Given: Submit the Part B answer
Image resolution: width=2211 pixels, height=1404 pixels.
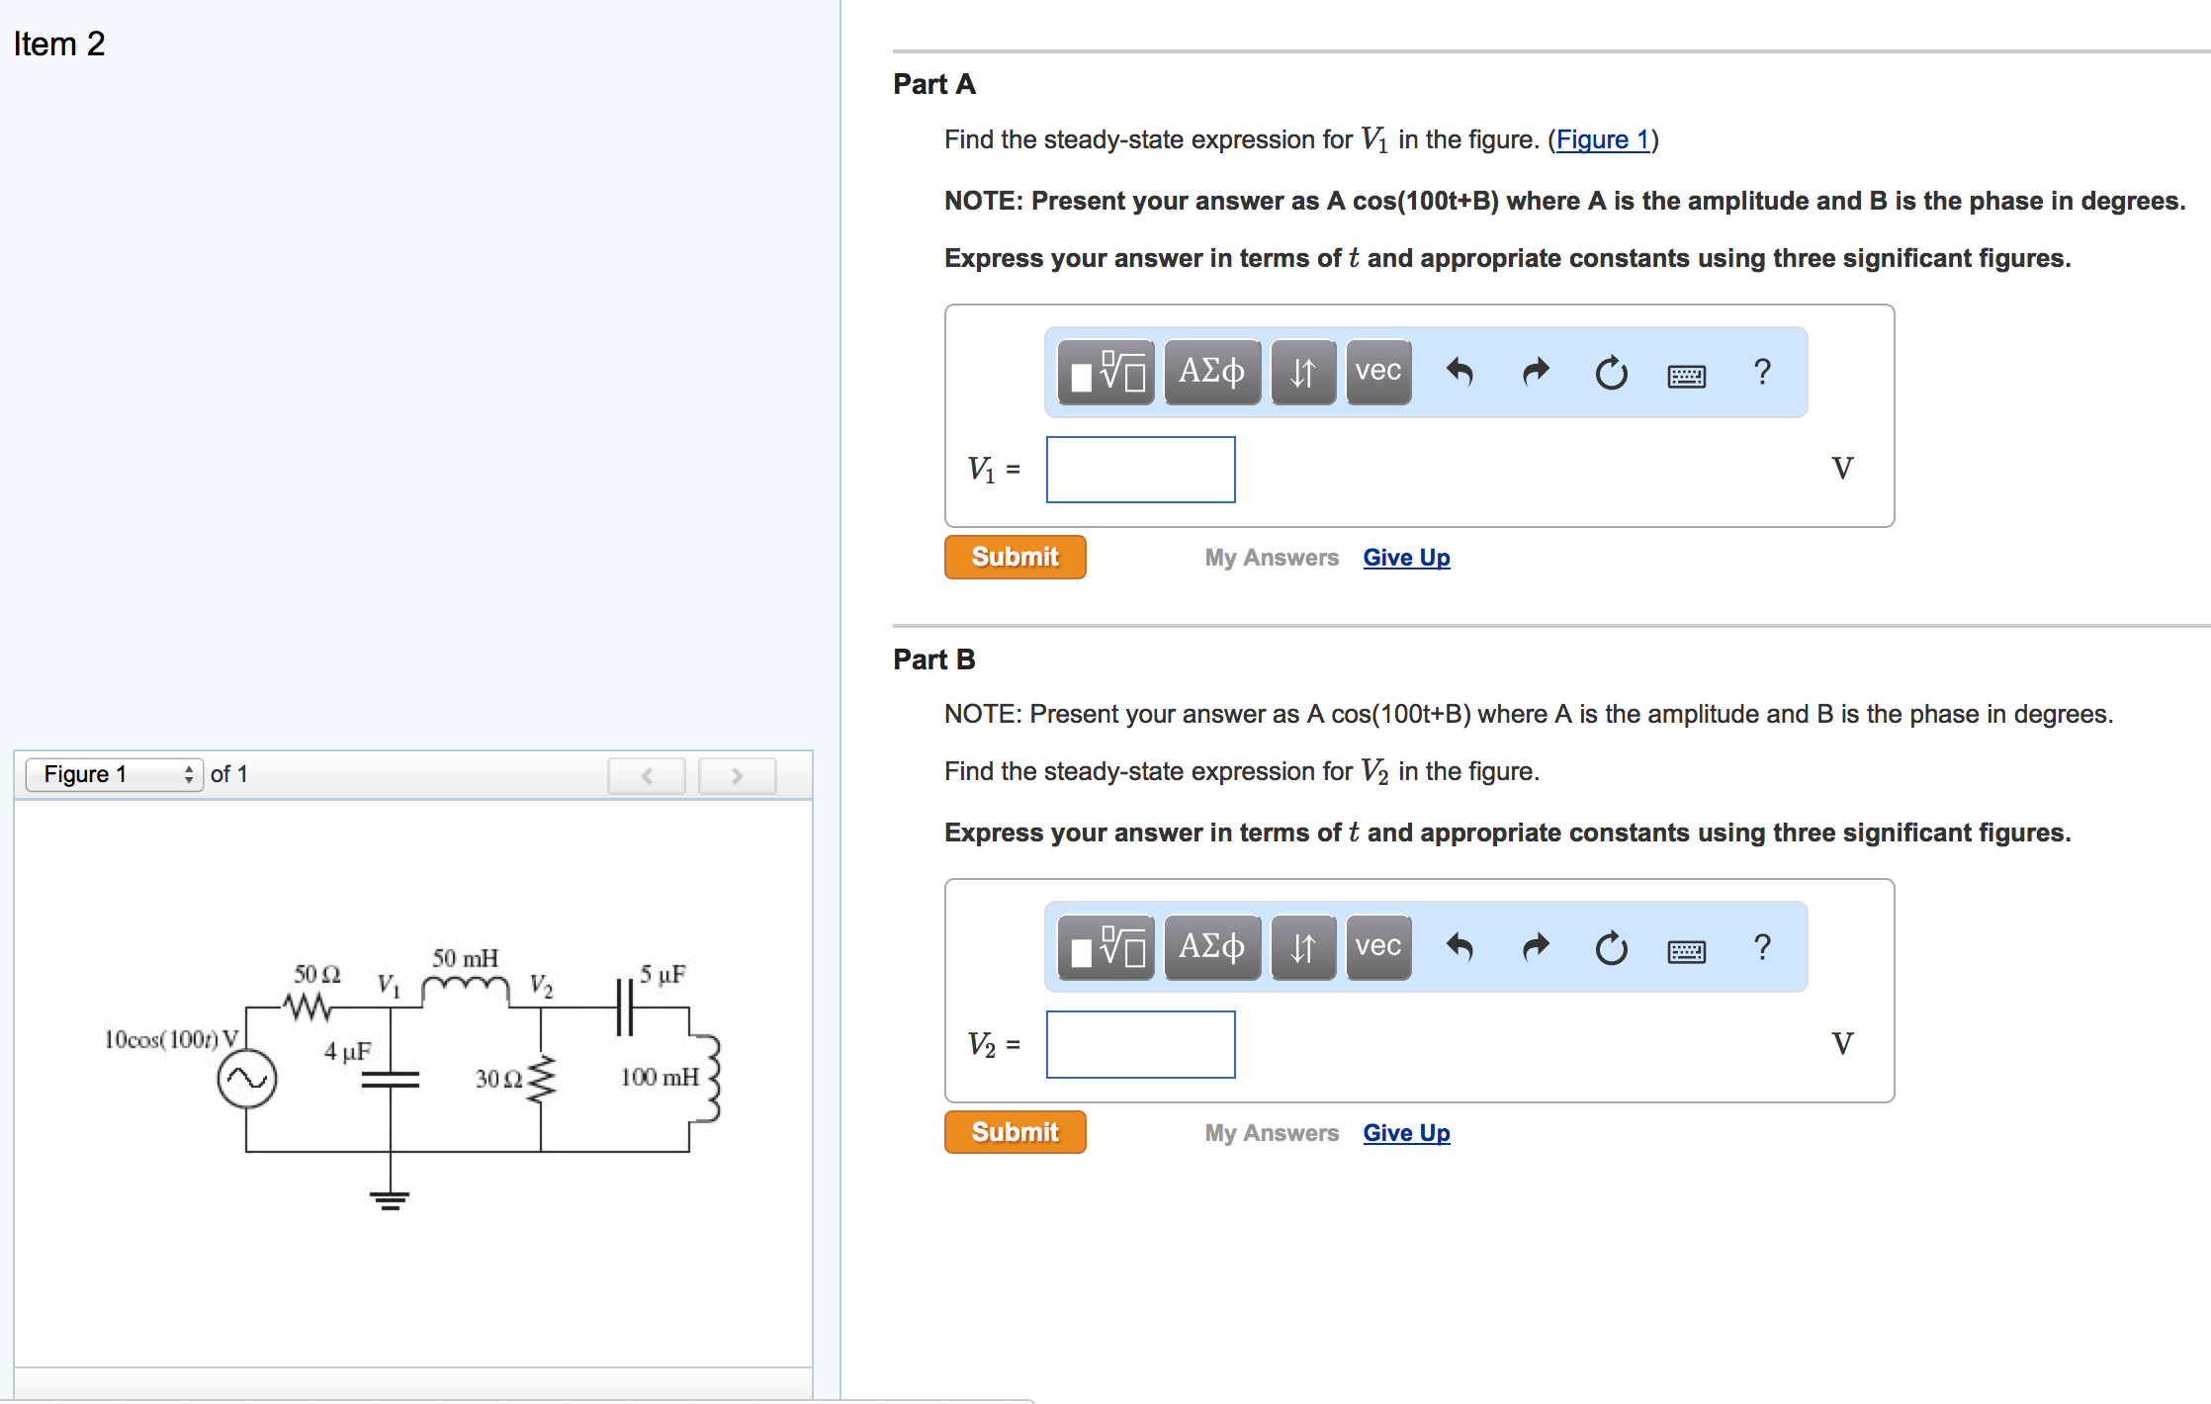Looking at the screenshot, I should 1015,1132.
